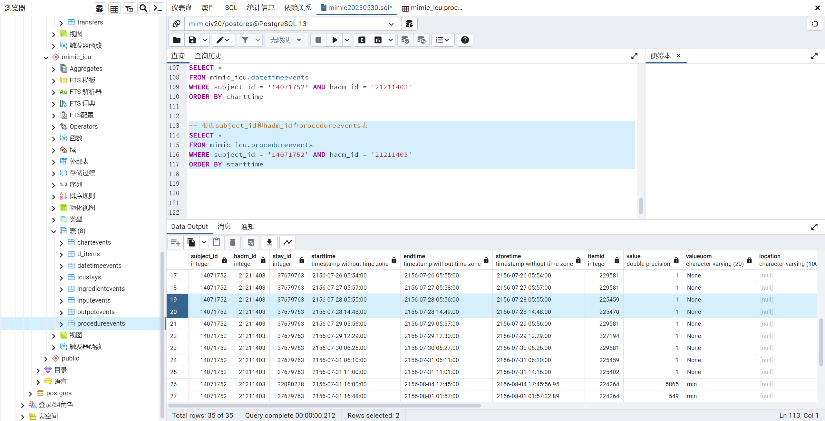Open the copy options dropdown arrow
The image size is (825, 421).
click(204, 242)
